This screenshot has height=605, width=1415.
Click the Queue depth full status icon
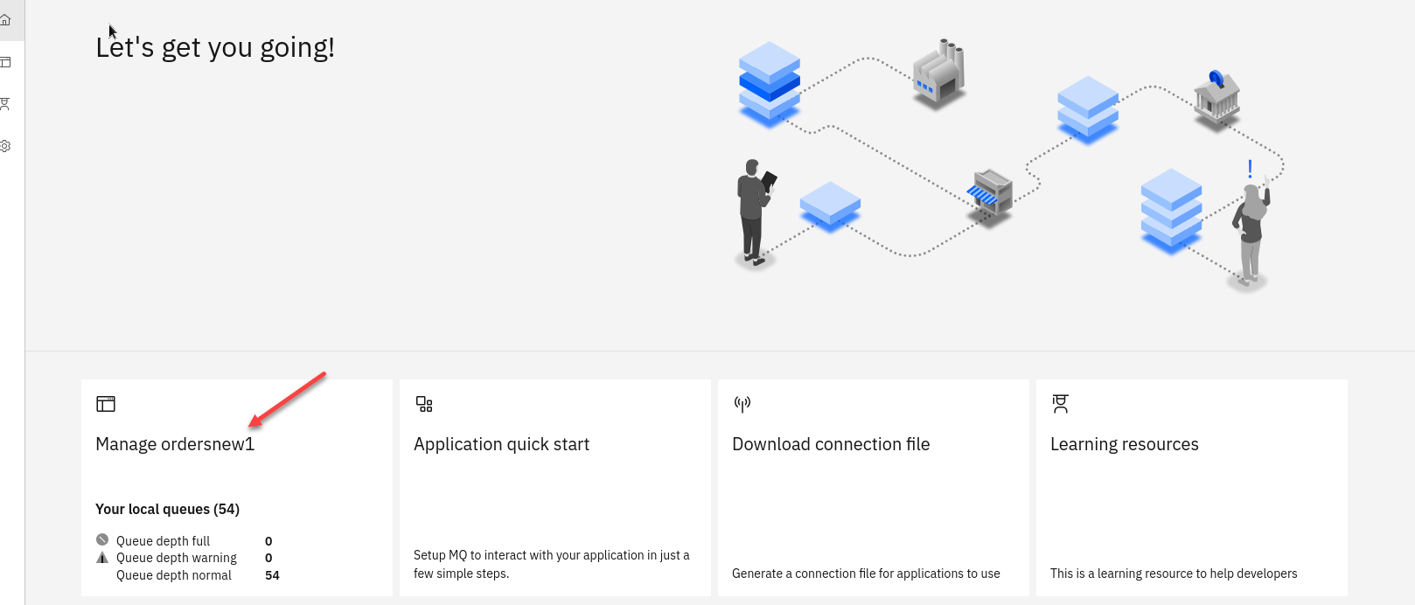click(x=102, y=540)
